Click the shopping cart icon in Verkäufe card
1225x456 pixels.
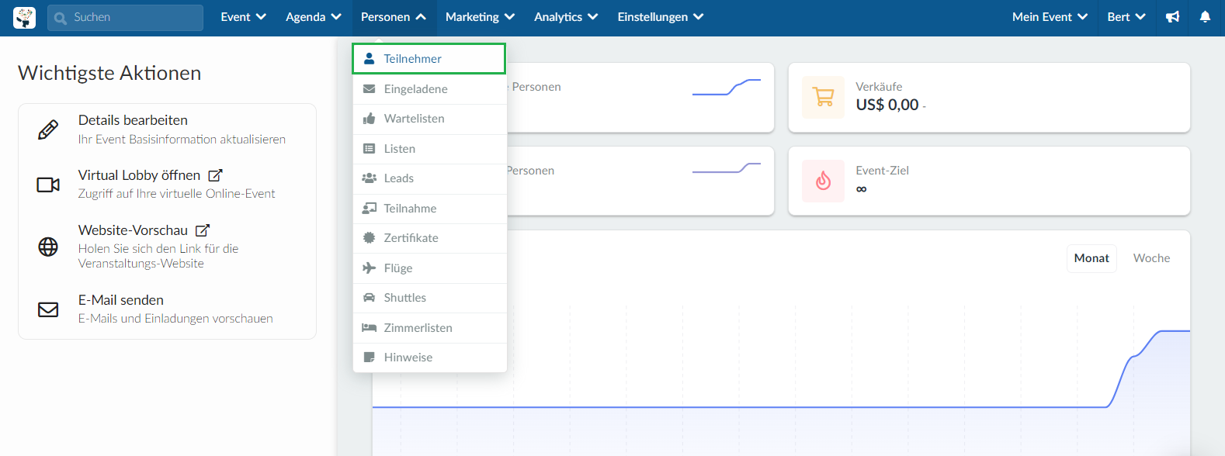pyautogui.click(x=823, y=97)
